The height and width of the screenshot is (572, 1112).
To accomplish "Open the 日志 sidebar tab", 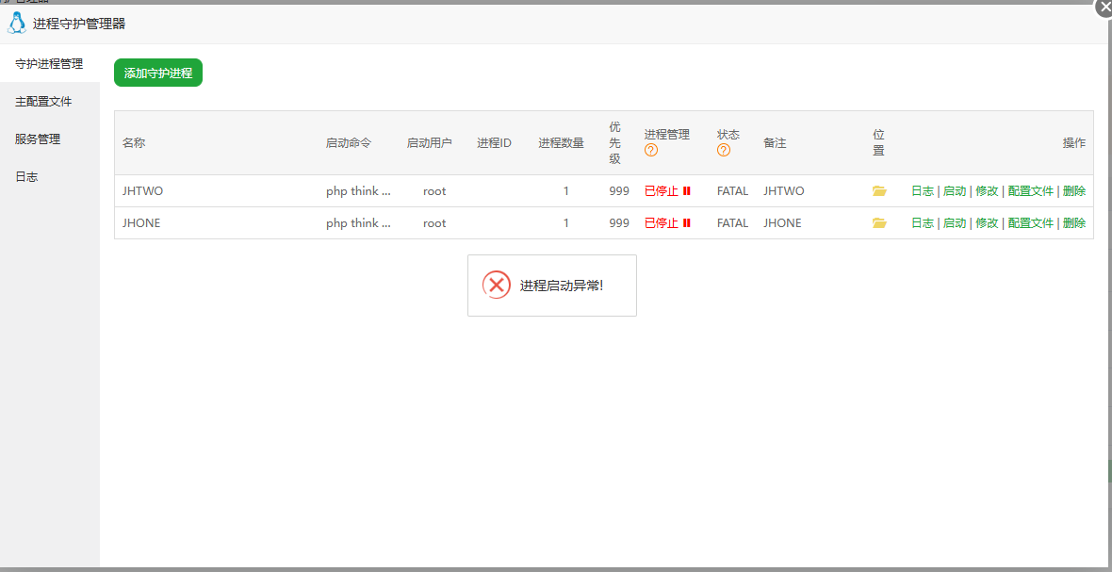I will 26,177.
